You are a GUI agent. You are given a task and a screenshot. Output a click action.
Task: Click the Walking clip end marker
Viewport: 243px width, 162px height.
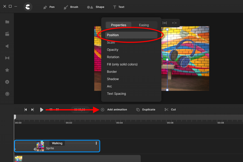coord(96,143)
